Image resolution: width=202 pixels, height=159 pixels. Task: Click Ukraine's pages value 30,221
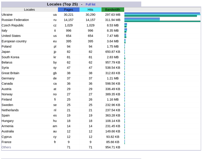click(x=69, y=15)
